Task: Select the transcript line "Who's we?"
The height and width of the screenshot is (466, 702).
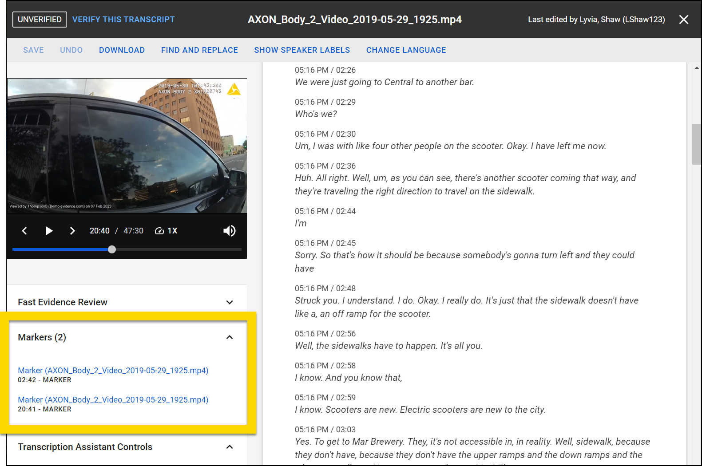Action: (316, 114)
